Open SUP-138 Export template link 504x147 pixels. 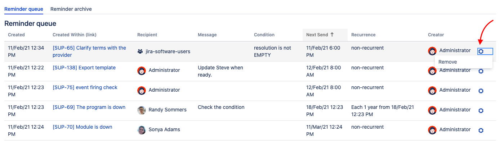[x=84, y=68]
